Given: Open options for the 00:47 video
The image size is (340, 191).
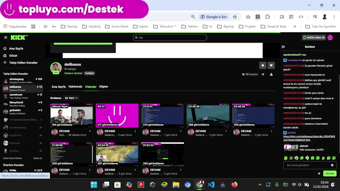Looking at the screenshot, I should [135, 131].
